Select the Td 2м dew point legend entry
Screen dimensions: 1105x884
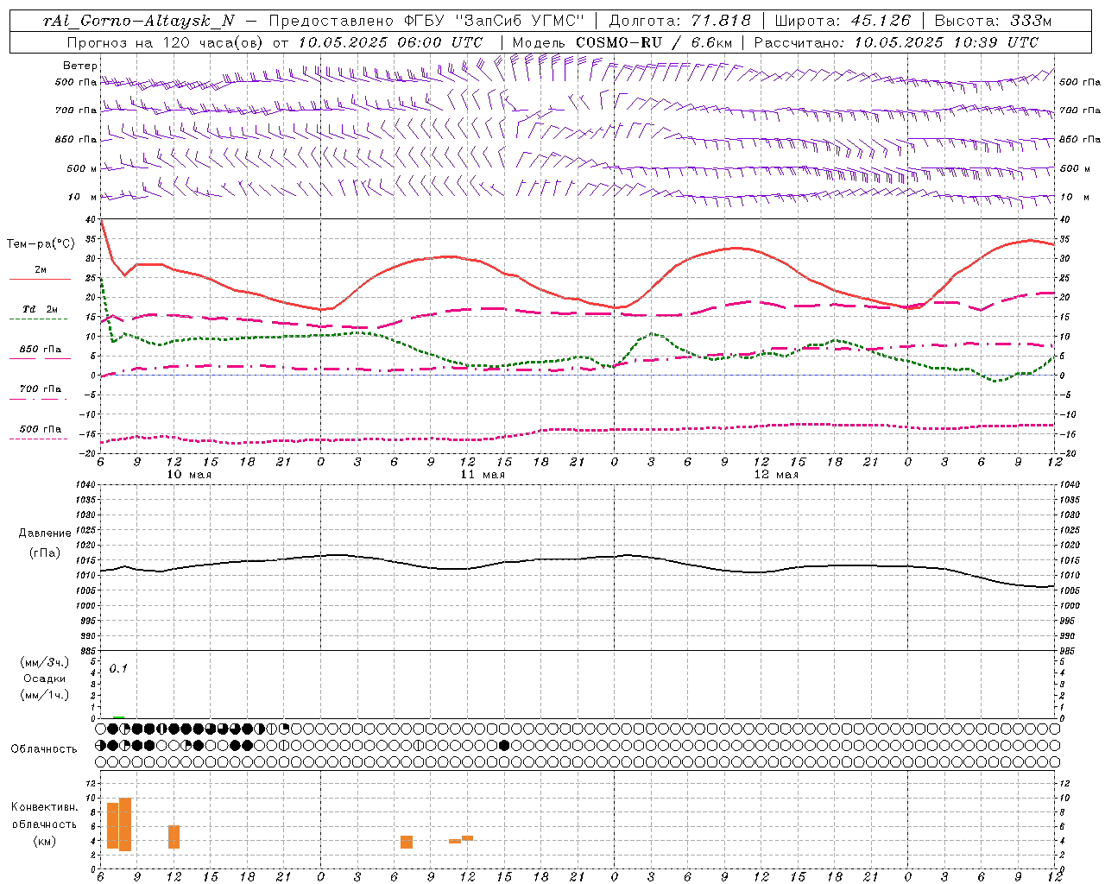pyautogui.click(x=40, y=313)
